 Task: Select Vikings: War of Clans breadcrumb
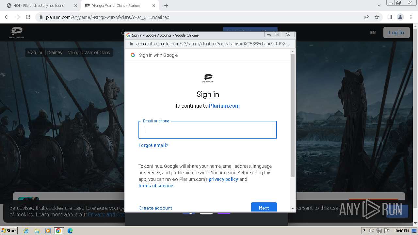pos(89,53)
